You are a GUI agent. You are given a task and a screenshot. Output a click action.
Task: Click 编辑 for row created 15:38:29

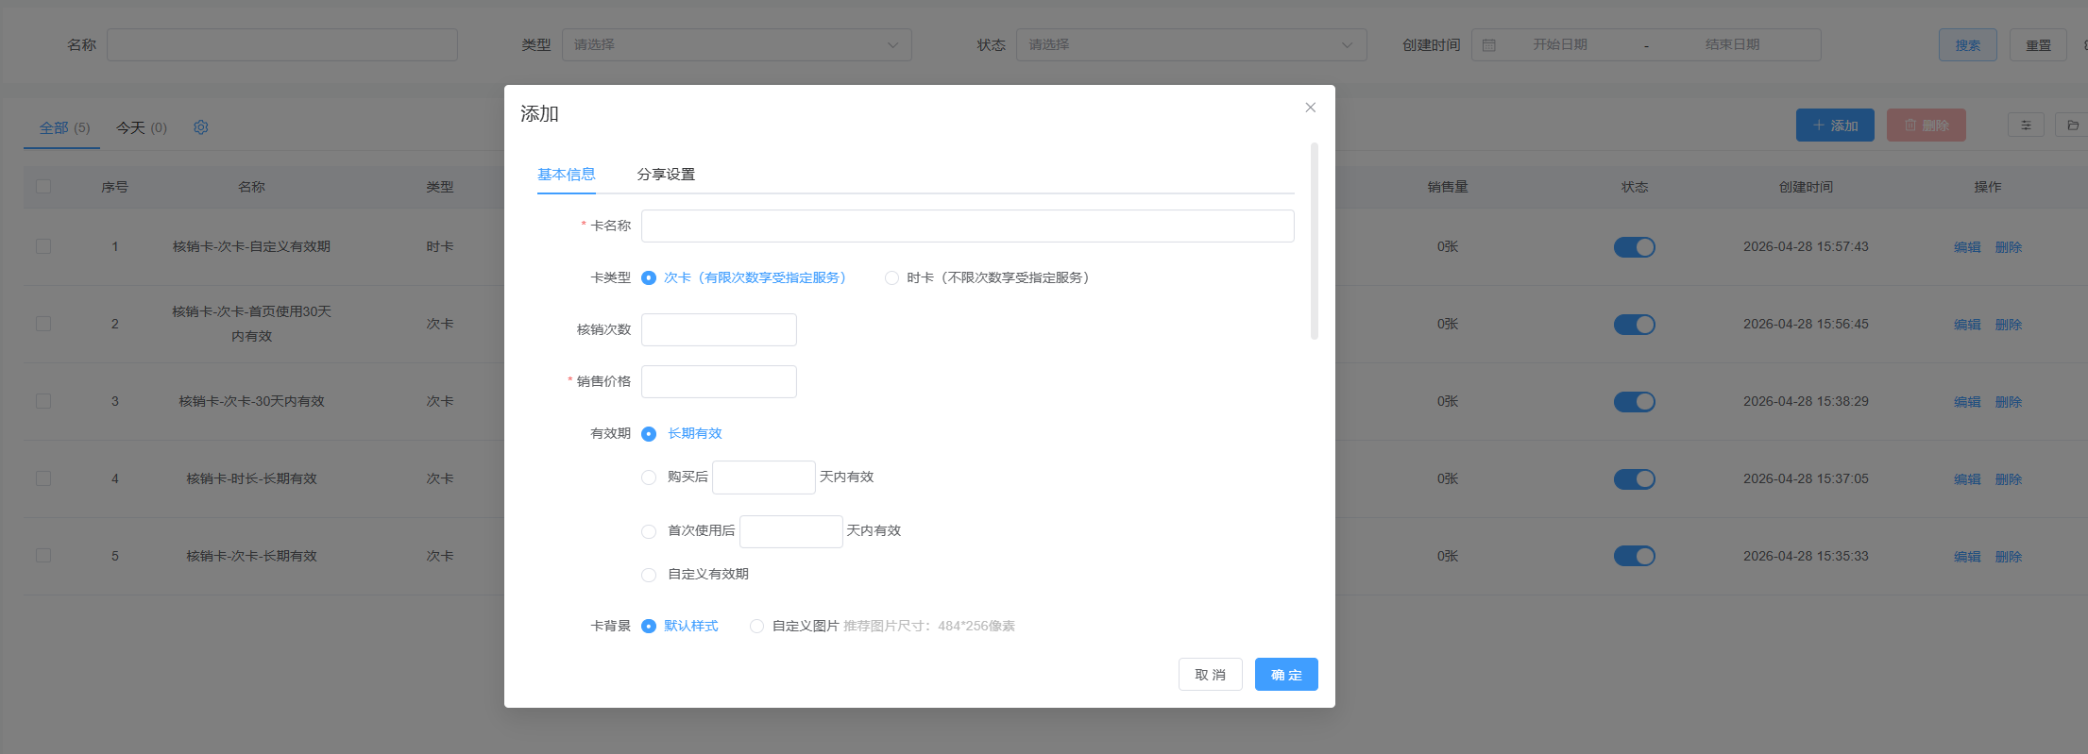pos(1967,402)
